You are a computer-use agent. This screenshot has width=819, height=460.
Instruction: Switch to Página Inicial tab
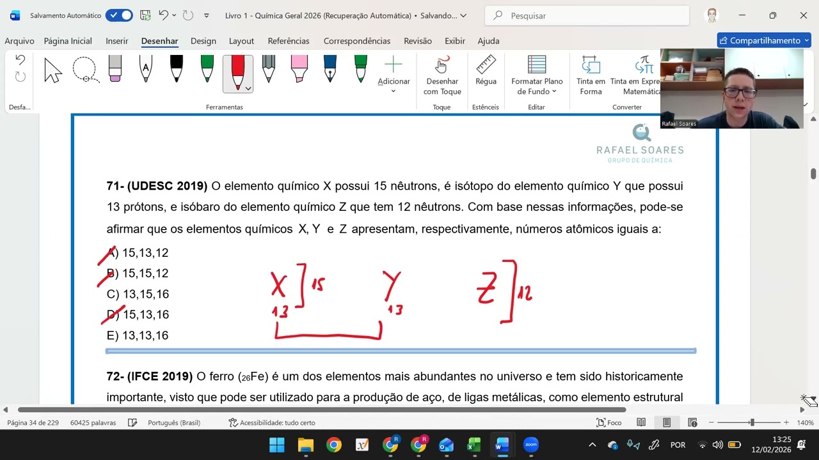coord(68,41)
